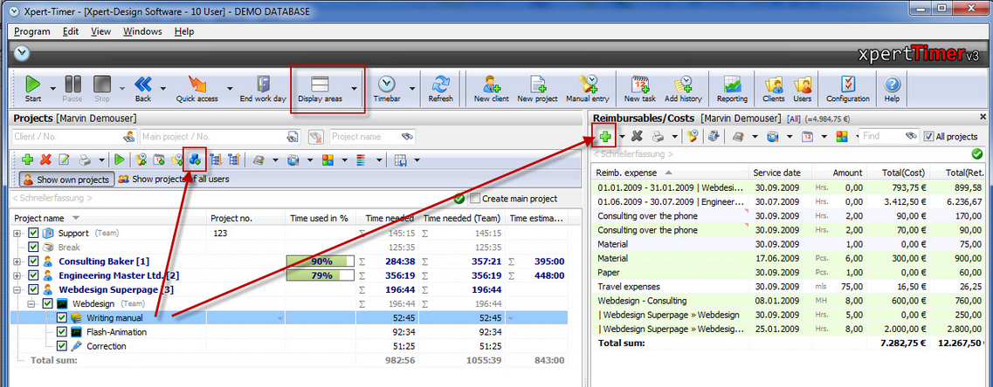Viewport: 993px width, 387px height.
Task: Enable Create main project checkbox
Action: (x=475, y=199)
